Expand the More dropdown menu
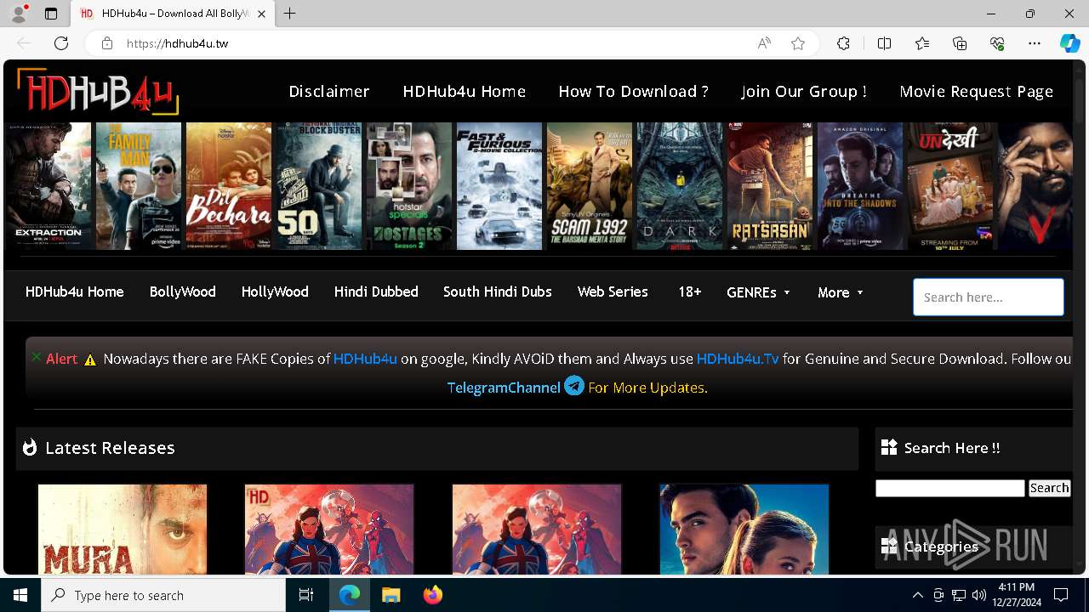The width and height of the screenshot is (1089, 612). point(841,292)
